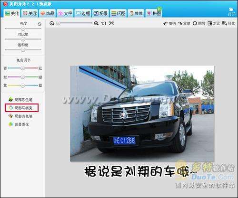
Task: Open the 边框 tab
Action: [x=83, y=13]
